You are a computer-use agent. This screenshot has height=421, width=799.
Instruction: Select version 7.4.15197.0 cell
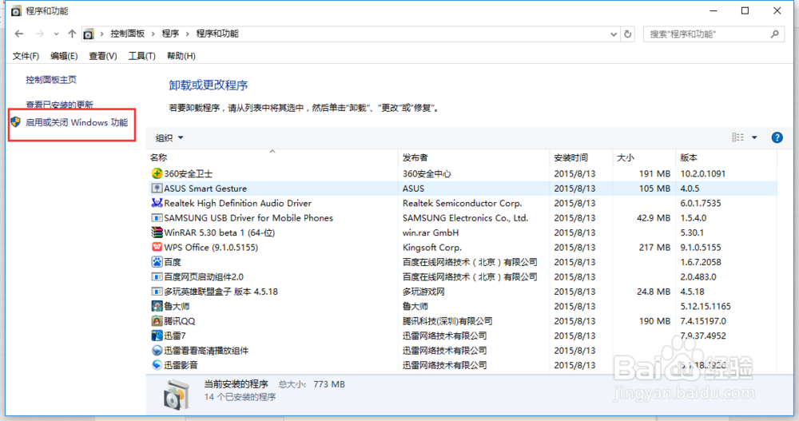click(x=703, y=321)
